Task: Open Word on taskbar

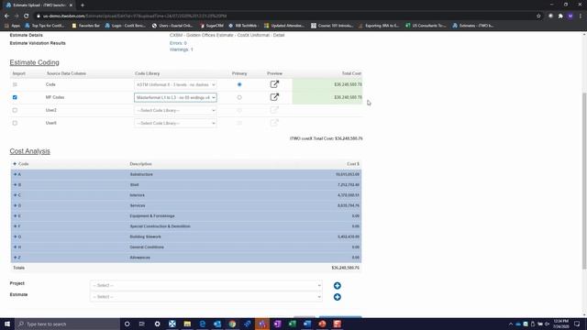Action: pos(307,324)
